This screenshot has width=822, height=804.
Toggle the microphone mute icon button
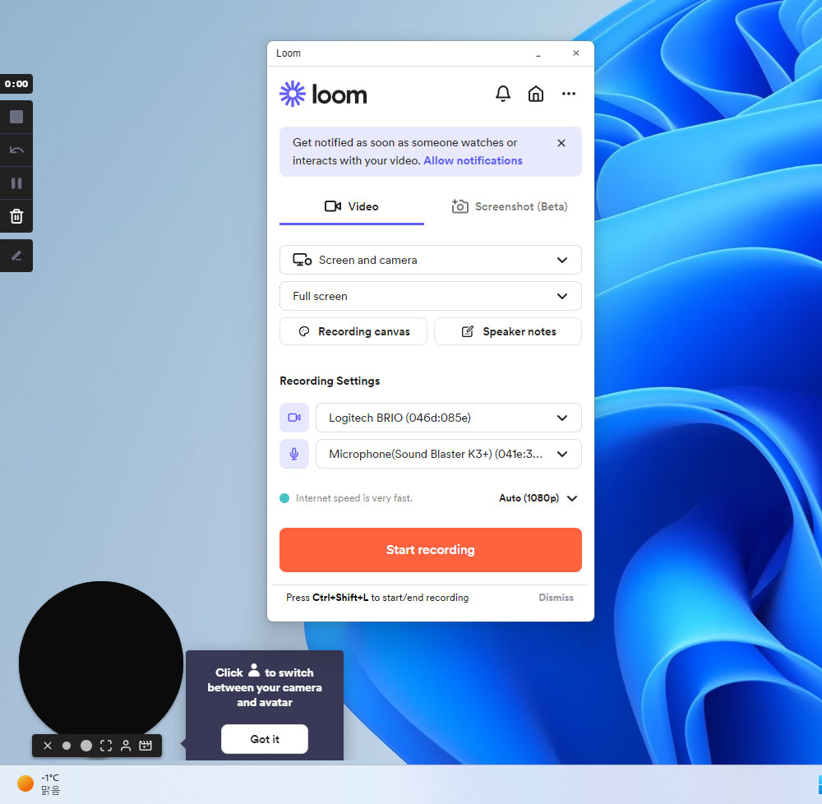[x=294, y=454]
